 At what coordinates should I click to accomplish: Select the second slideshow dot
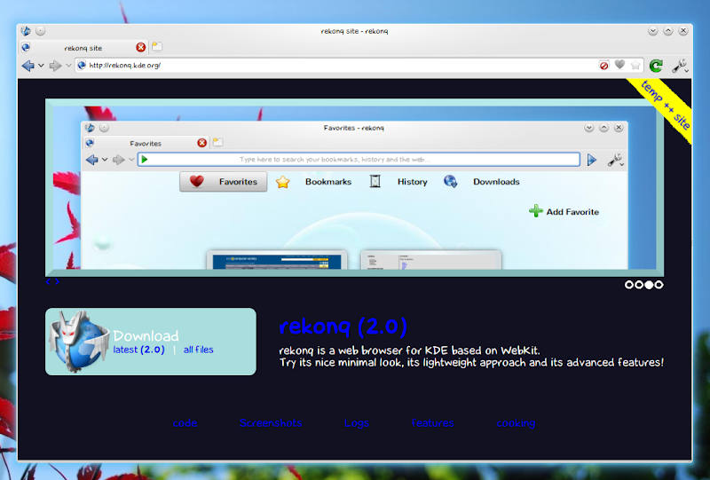coord(639,285)
